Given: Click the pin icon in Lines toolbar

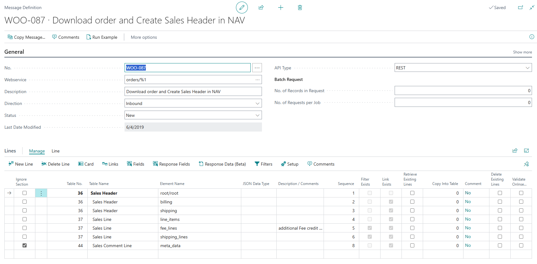Looking at the screenshot, I should click(526, 164).
